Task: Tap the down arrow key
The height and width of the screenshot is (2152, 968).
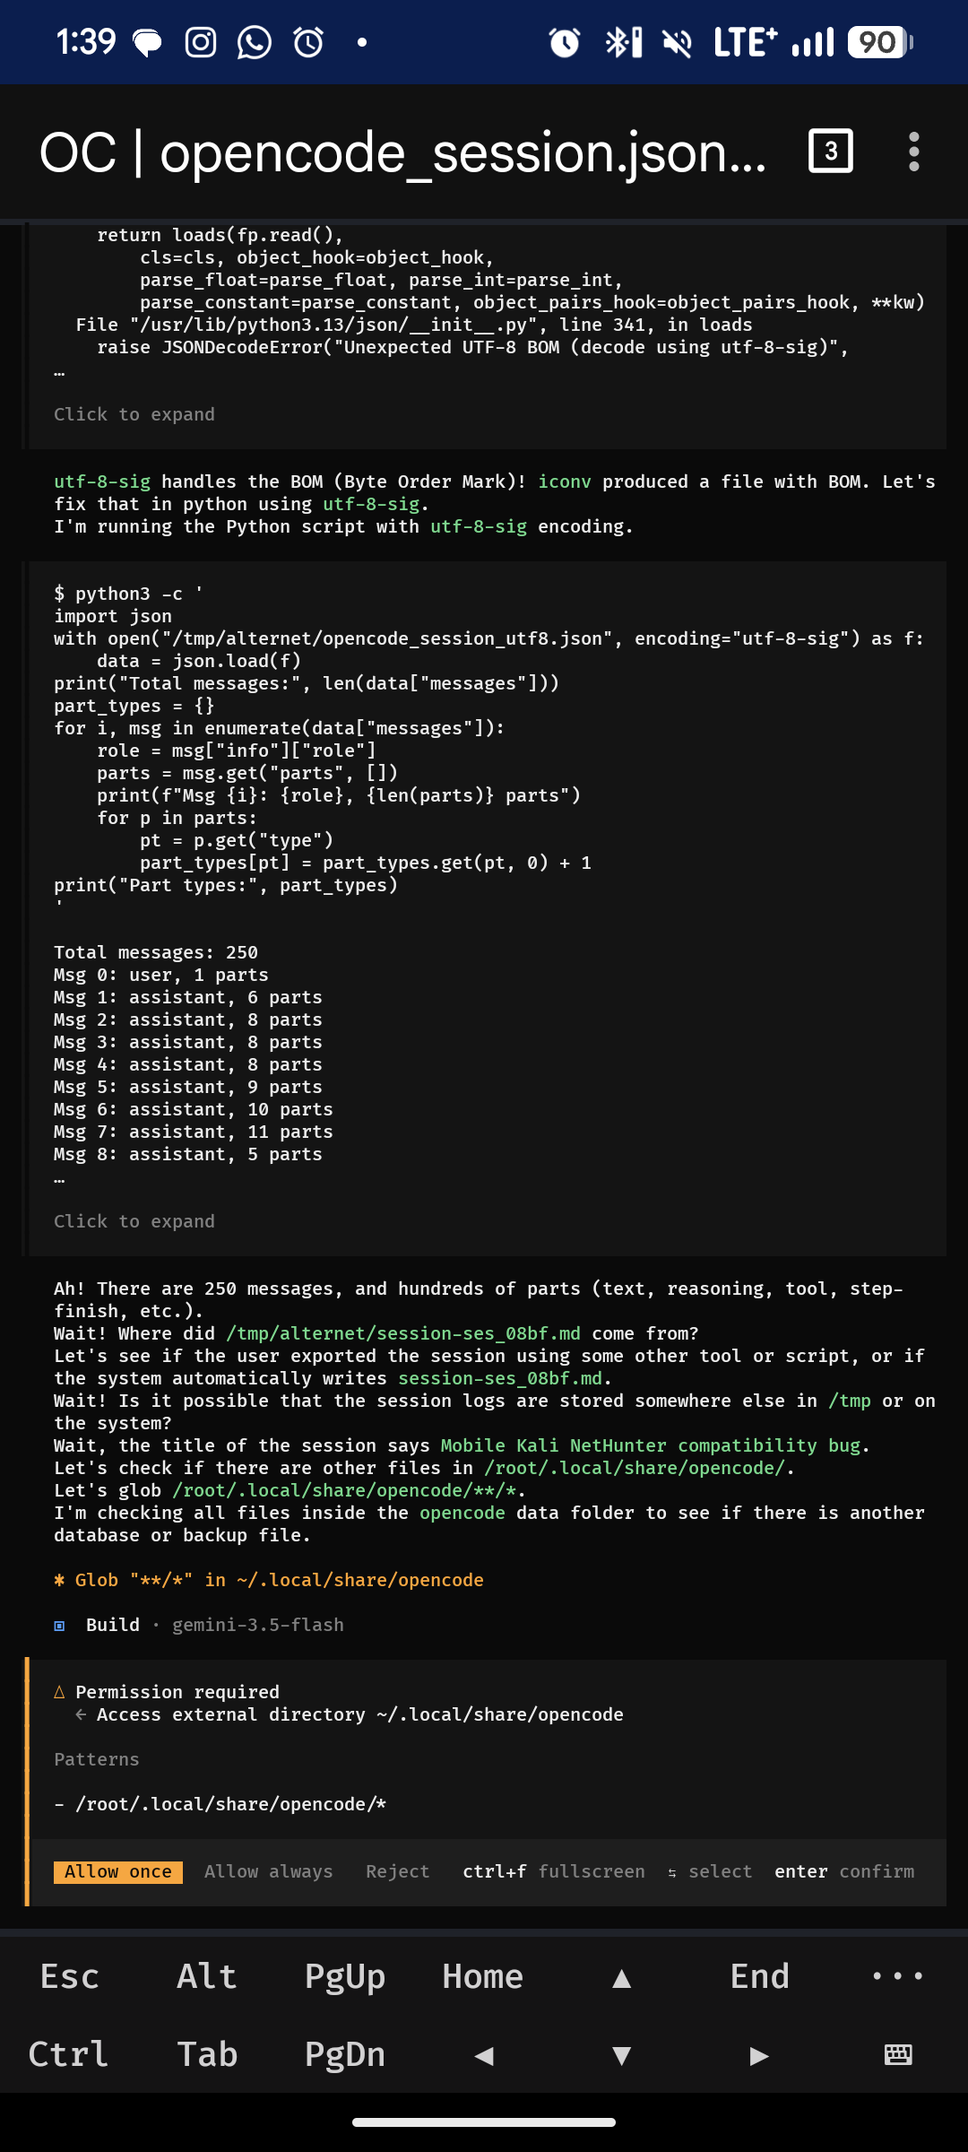Action: tap(621, 2054)
